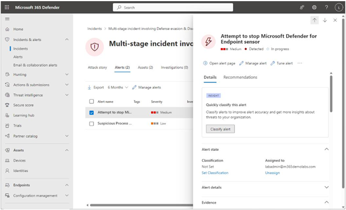Viewport: 346px width, 210px height.
Task: Click into the top Search field
Action: click(x=173, y=8)
